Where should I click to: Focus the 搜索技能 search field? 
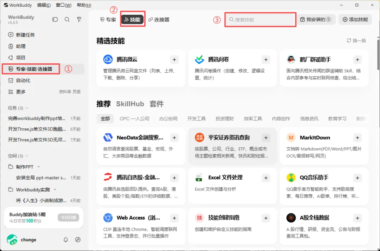coord(260,20)
